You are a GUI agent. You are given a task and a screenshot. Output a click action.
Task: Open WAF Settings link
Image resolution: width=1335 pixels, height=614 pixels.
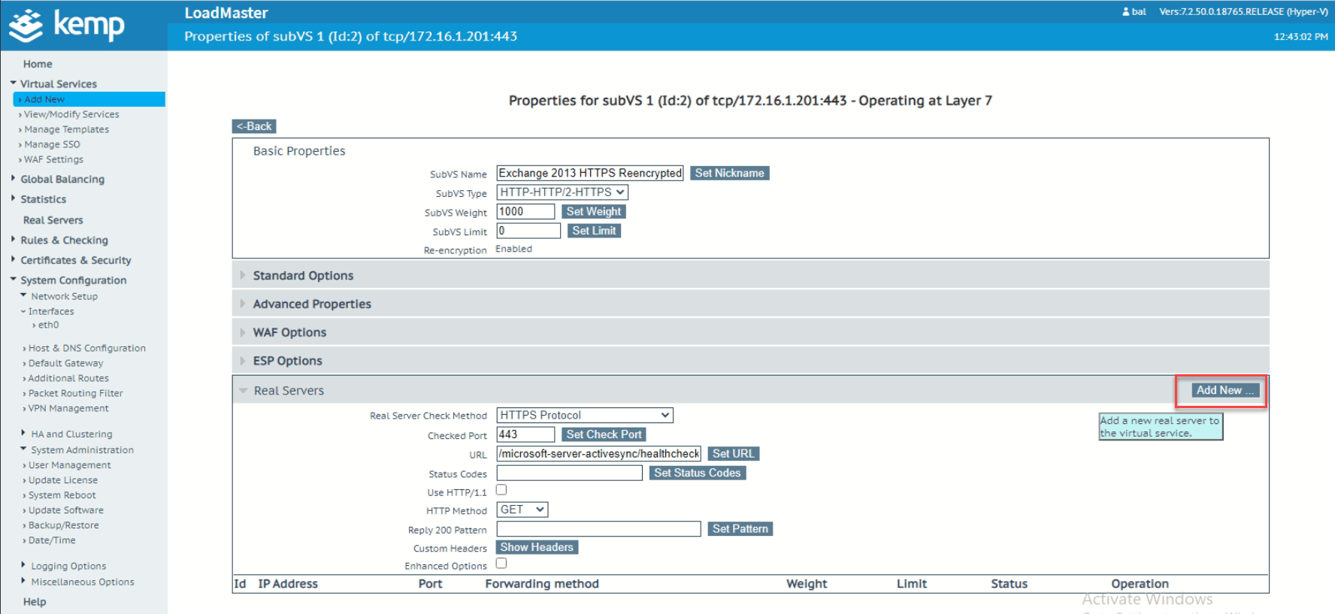(53, 159)
